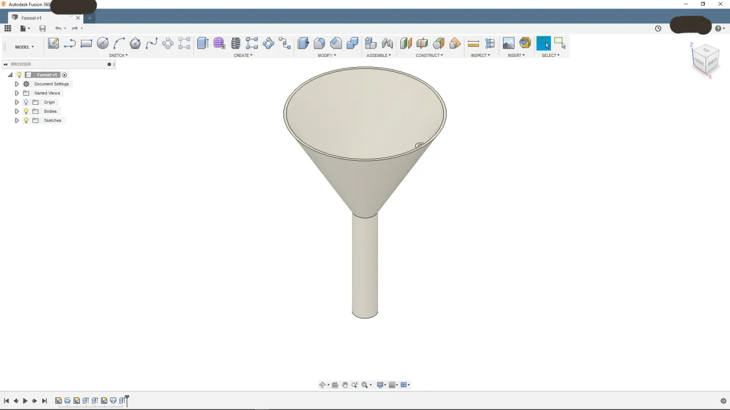The image size is (730, 410).
Task: Play the design timeline
Action: click(x=25, y=401)
